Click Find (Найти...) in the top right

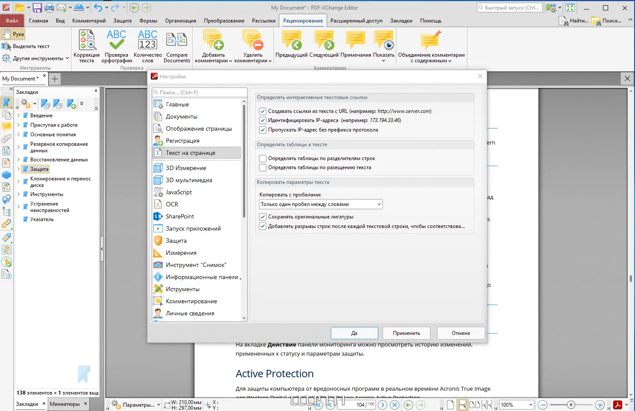coord(574,21)
